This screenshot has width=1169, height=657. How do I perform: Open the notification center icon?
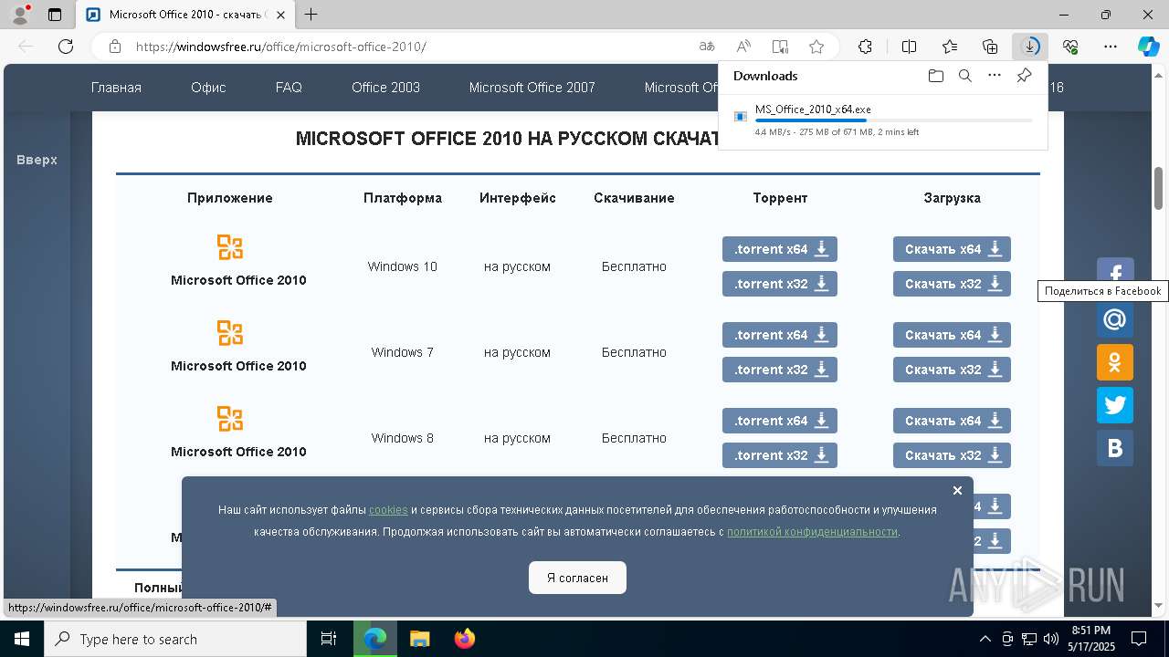click(x=1139, y=639)
